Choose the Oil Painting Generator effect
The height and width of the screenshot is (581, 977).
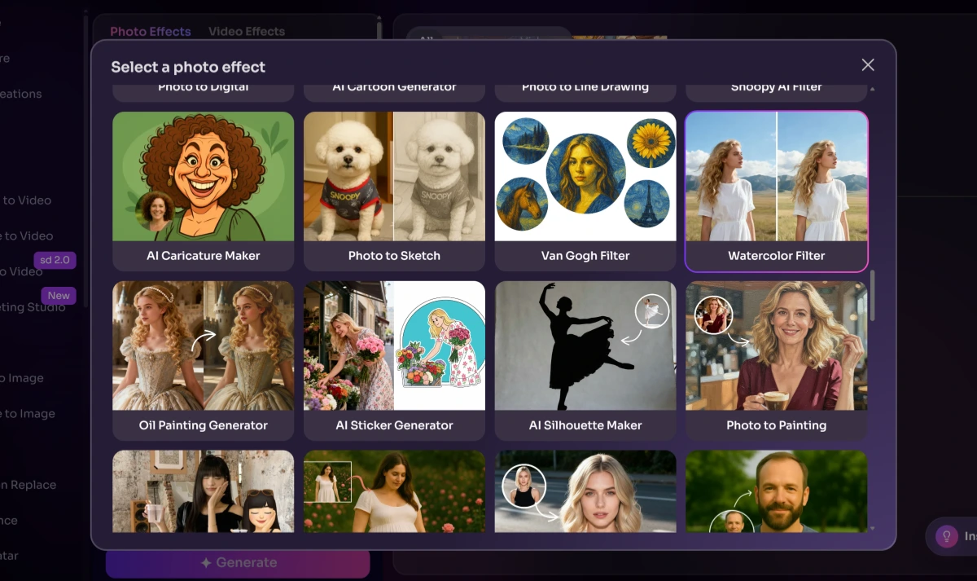pos(204,360)
